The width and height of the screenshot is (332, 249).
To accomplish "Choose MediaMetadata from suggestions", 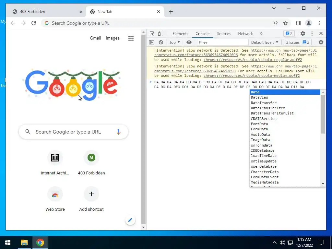I will tap(285, 182).
